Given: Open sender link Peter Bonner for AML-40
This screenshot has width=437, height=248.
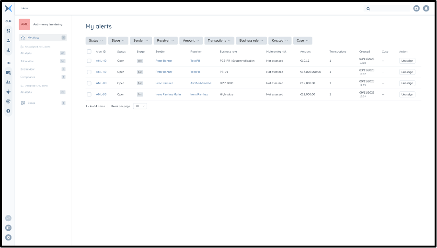Looking at the screenshot, I should click(164, 61).
